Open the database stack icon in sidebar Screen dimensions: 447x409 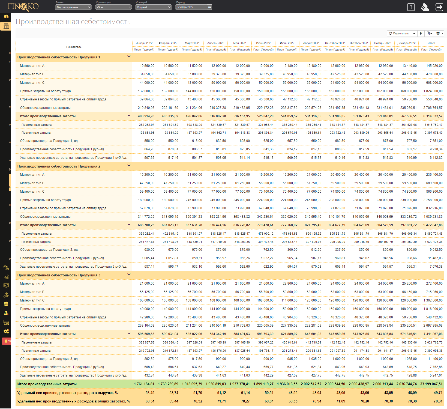pyautogui.click(x=6, y=304)
